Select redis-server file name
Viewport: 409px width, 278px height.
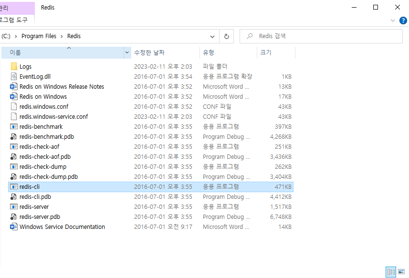point(34,207)
